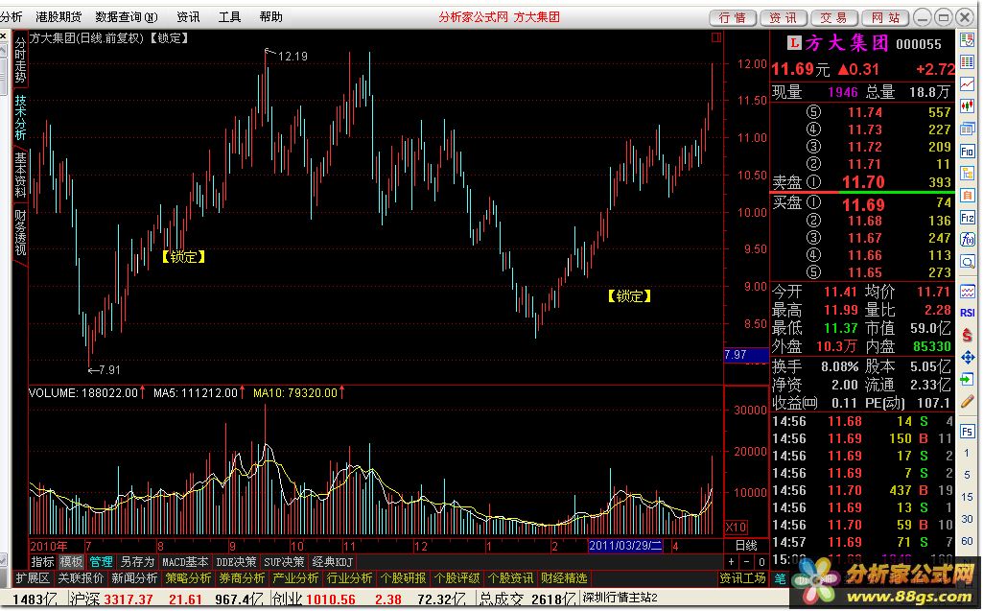Switch to 5-minute period in sidebar

click(968, 475)
